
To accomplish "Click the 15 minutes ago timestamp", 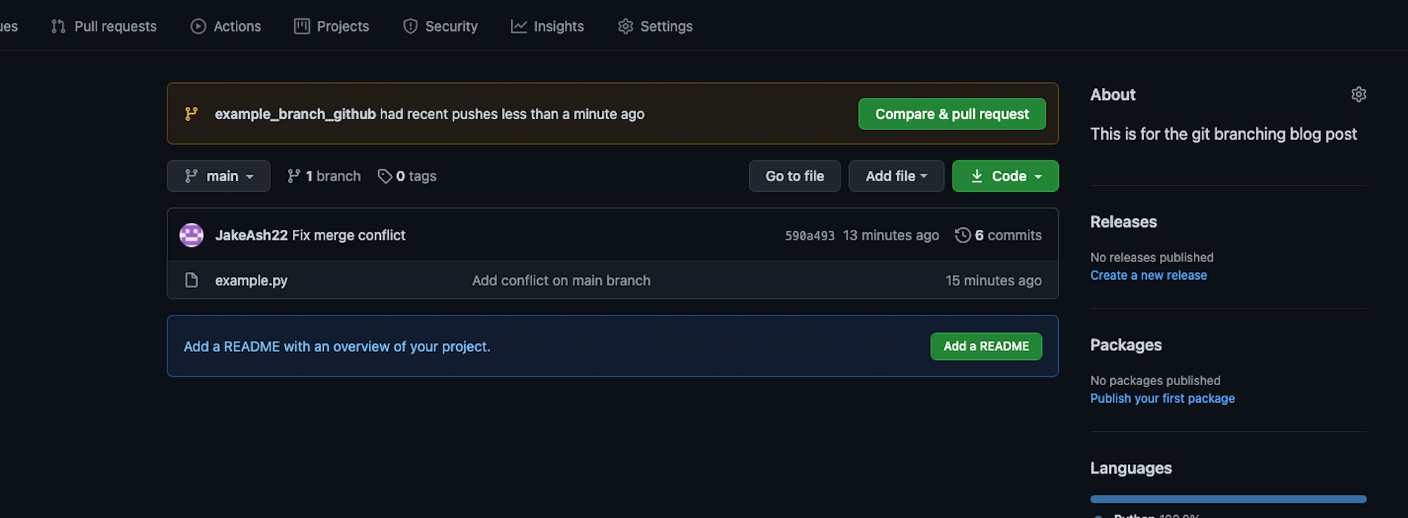I will pos(993,280).
